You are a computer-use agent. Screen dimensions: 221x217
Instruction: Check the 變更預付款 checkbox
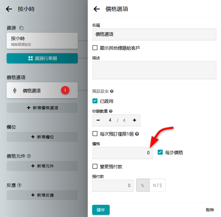[x=95, y=167]
